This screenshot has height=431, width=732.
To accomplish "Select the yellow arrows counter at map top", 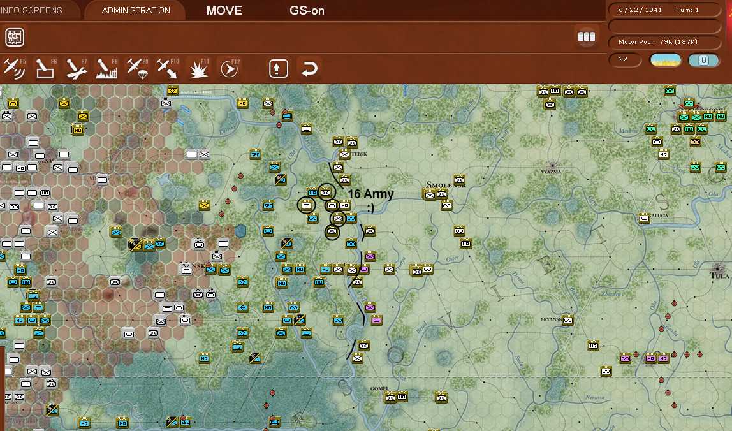I will point(173,90).
